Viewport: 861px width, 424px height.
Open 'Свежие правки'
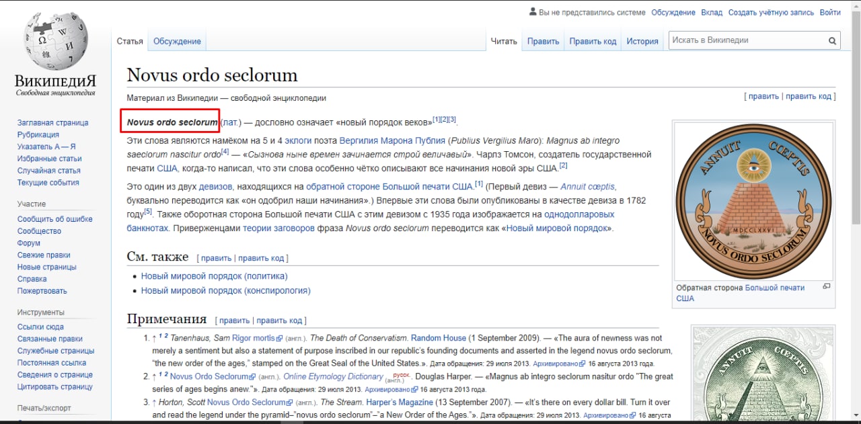(x=44, y=255)
